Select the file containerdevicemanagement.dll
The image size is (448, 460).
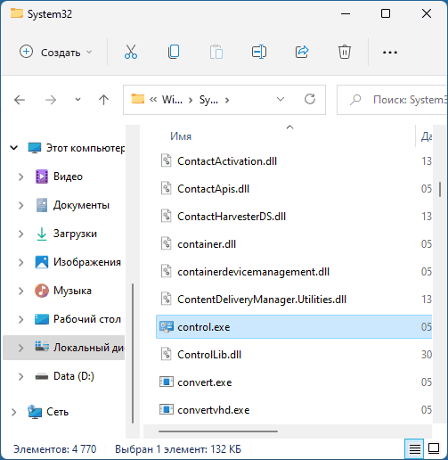[253, 272]
